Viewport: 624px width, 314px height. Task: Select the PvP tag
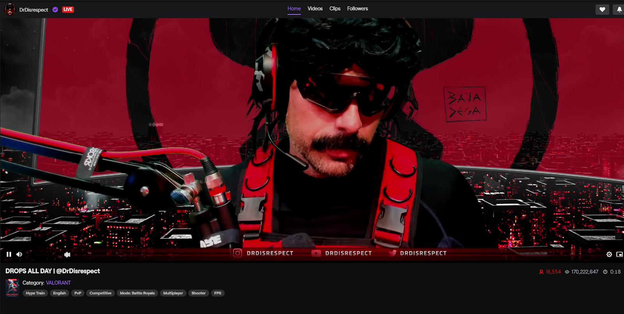tap(78, 293)
